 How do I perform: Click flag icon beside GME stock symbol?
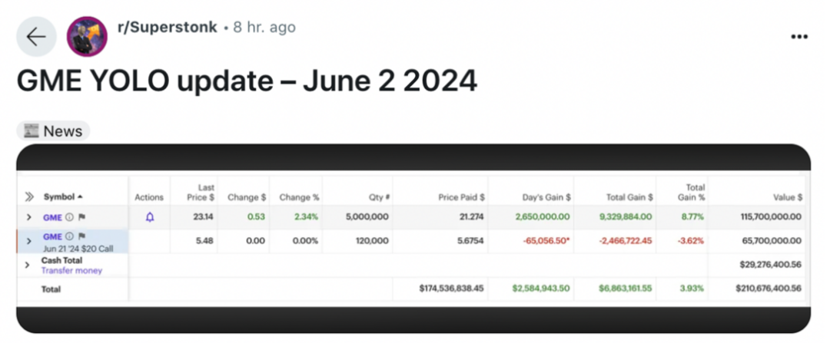tap(82, 217)
